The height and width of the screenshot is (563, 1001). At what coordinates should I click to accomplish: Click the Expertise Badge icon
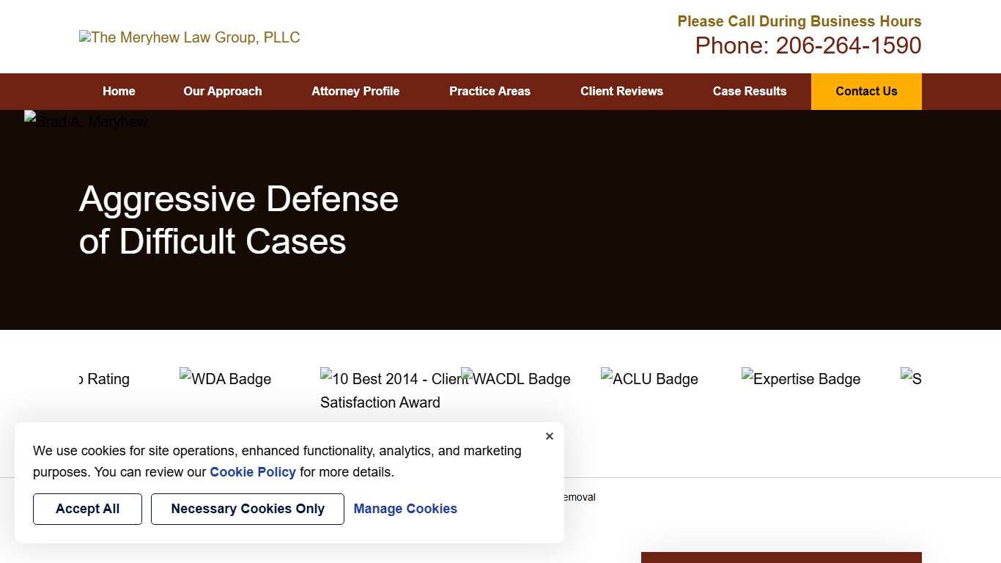coord(801,379)
